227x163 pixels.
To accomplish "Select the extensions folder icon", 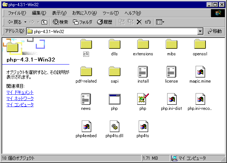I will 143,44.
